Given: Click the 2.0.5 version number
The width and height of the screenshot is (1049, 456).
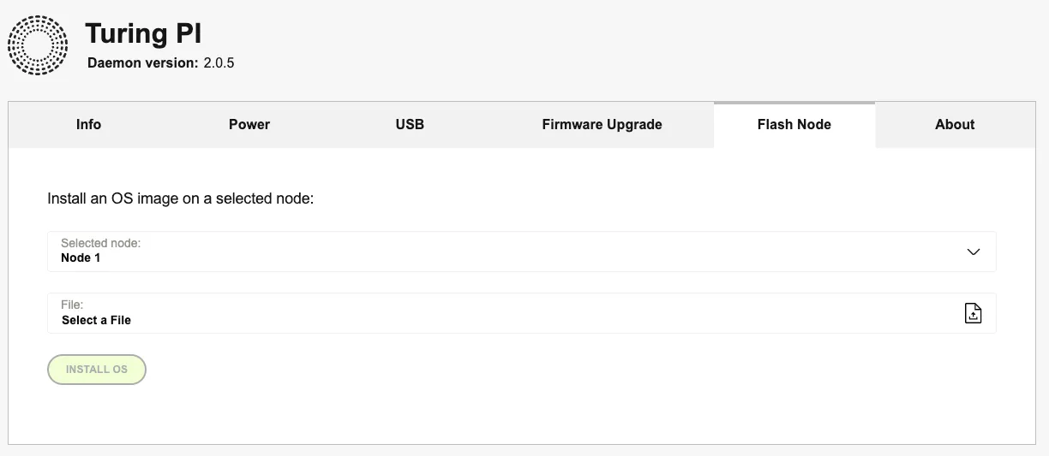Looking at the screenshot, I should pyautogui.click(x=219, y=63).
